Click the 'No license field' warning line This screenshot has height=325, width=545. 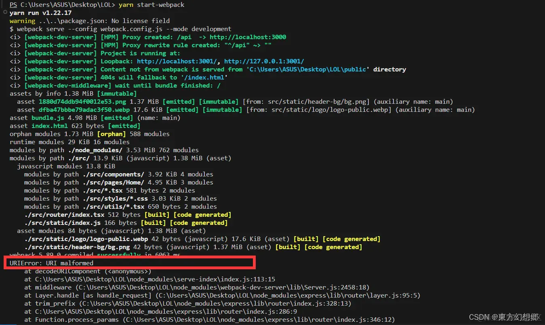point(90,21)
